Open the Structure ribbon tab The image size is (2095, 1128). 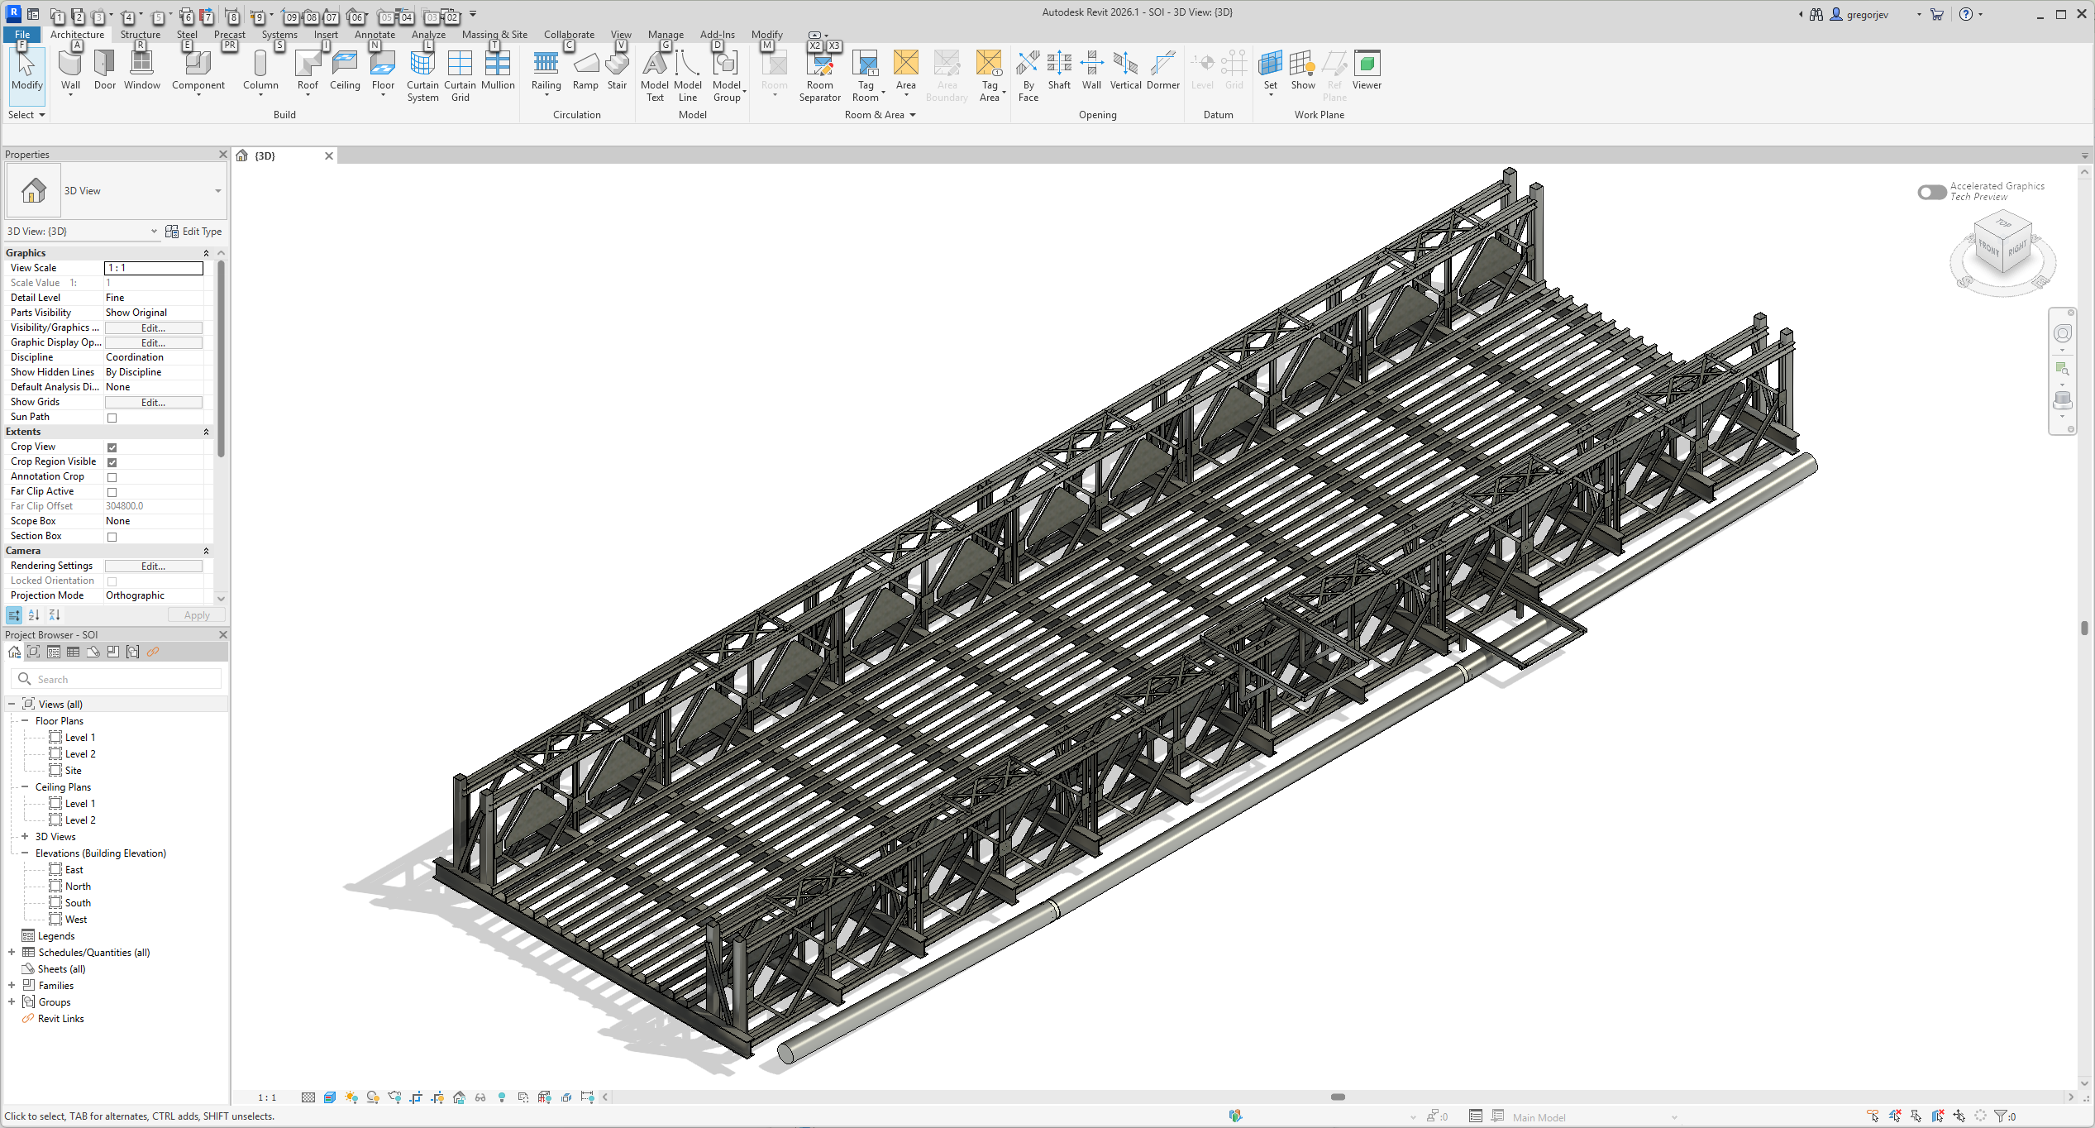point(141,35)
